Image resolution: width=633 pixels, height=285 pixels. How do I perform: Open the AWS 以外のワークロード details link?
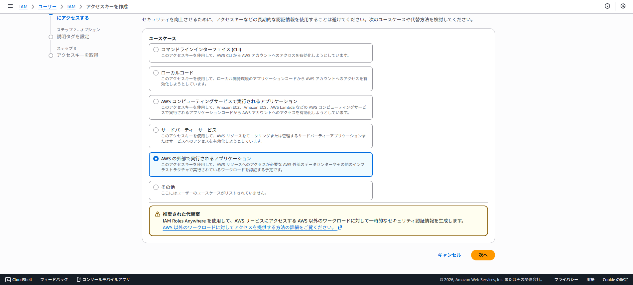coord(249,228)
